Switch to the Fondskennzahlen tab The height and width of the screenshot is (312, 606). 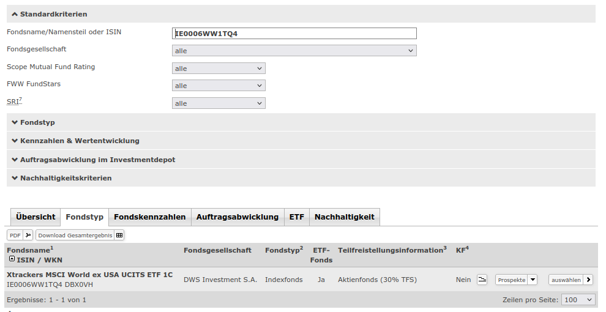(150, 217)
